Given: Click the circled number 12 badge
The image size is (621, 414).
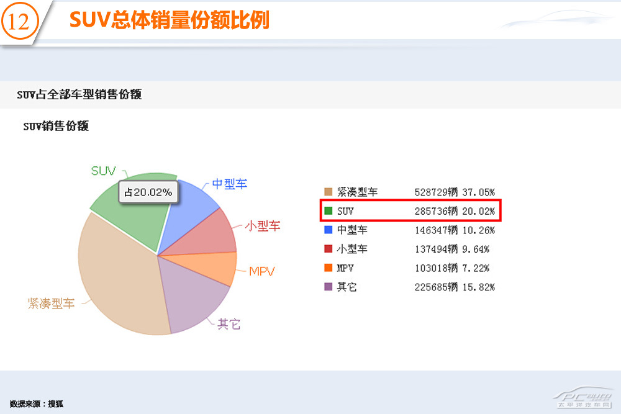Looking at the screenshot, I should point(19,22).
